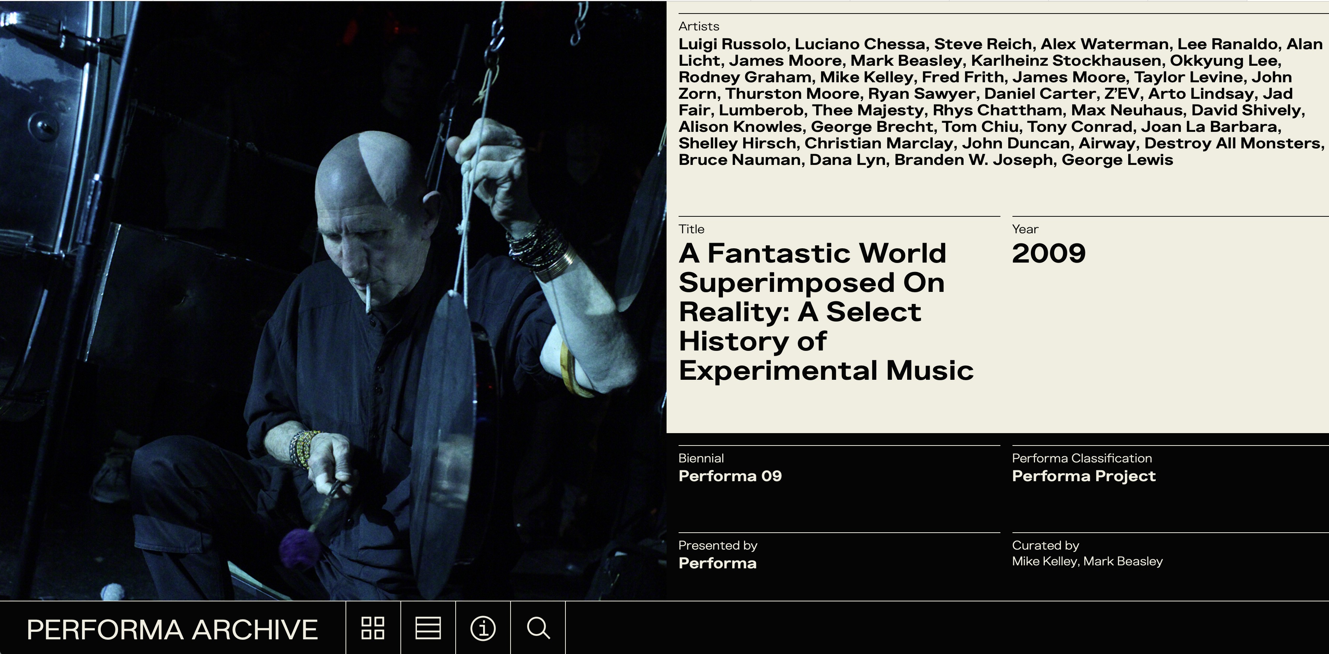View the performer with gong photo
This screenshot has width=1329, height=654.
[333, 301]
